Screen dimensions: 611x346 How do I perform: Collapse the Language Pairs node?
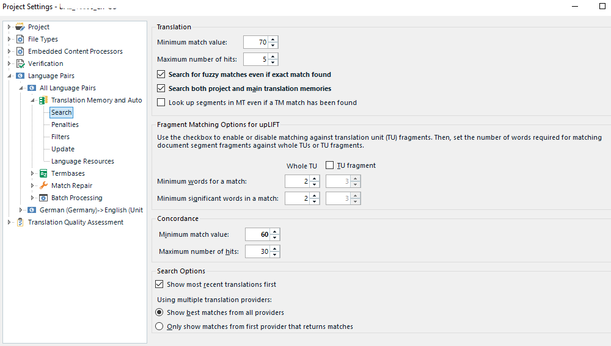[10, 76]
